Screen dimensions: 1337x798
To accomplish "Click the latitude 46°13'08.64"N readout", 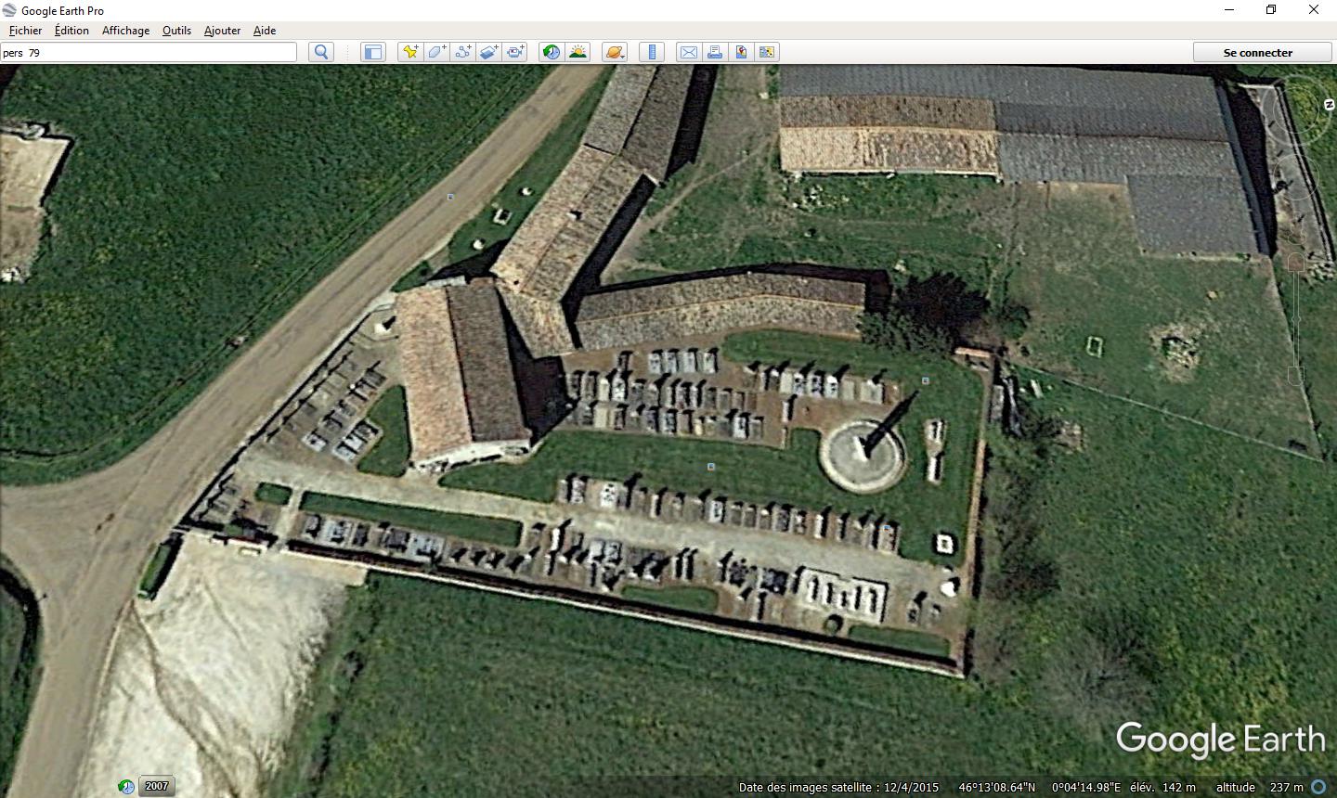I will pos(996,787).
